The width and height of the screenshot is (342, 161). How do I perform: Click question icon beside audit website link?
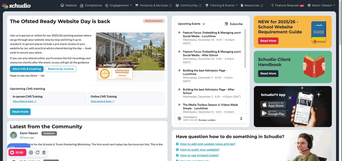click(177, 150)
